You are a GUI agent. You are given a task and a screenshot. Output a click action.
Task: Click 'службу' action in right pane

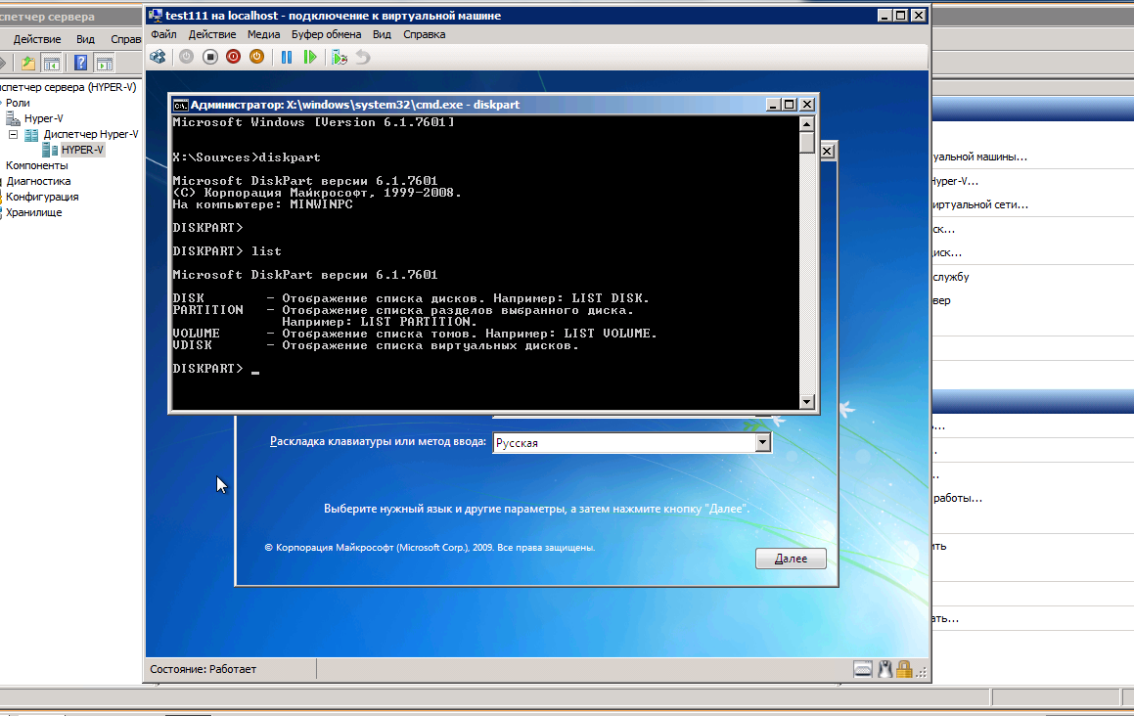pyautogui.click(x=950, y=277)
